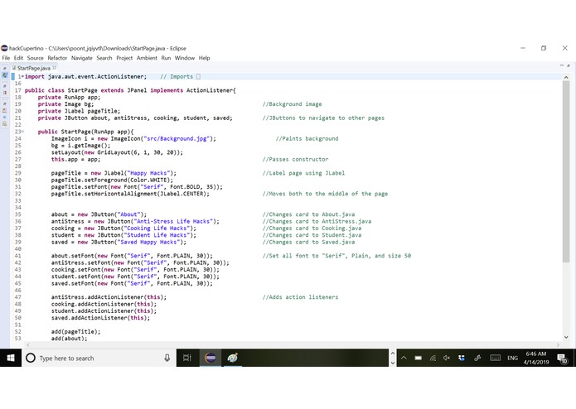Open the Refactor menu

coord(57,58)
